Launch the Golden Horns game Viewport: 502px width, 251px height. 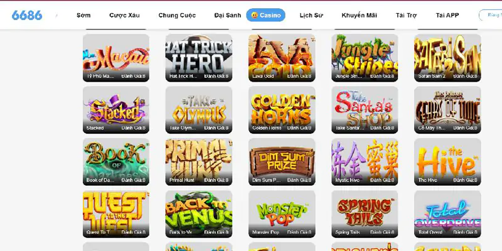[282, 110]
